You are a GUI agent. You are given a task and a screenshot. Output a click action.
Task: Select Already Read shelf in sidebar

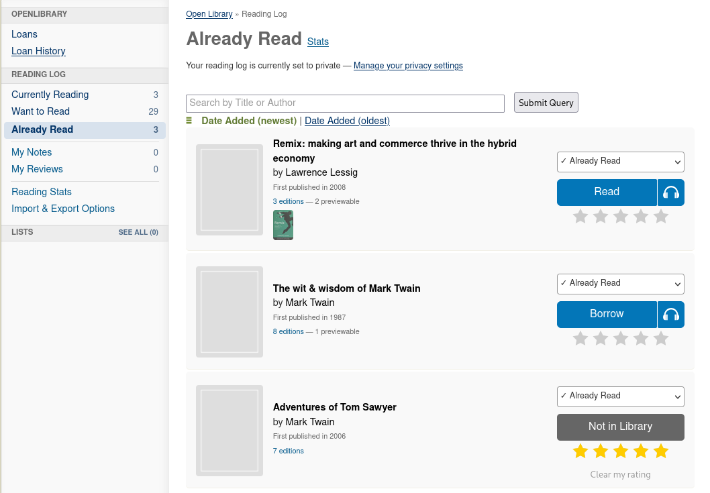(x=85, y=130)
